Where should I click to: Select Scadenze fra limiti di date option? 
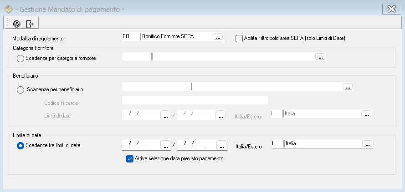(x=20, y=145)
